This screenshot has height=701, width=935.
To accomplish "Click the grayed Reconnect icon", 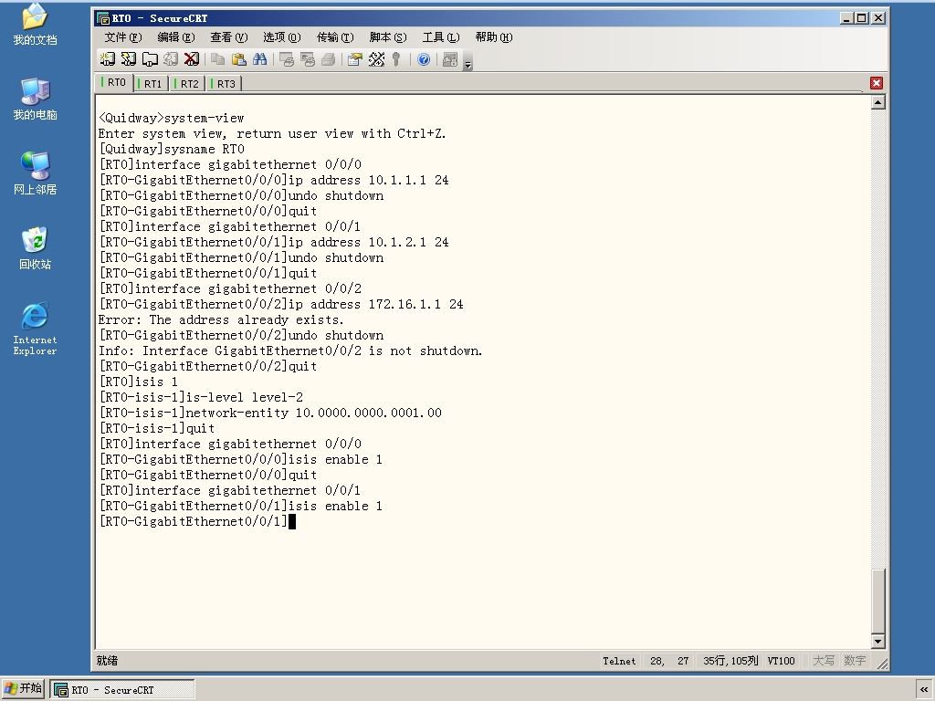I will pos(171,59).
